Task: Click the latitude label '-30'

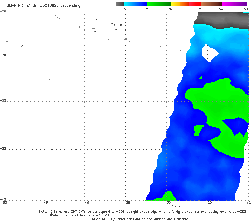Action: 3,100
